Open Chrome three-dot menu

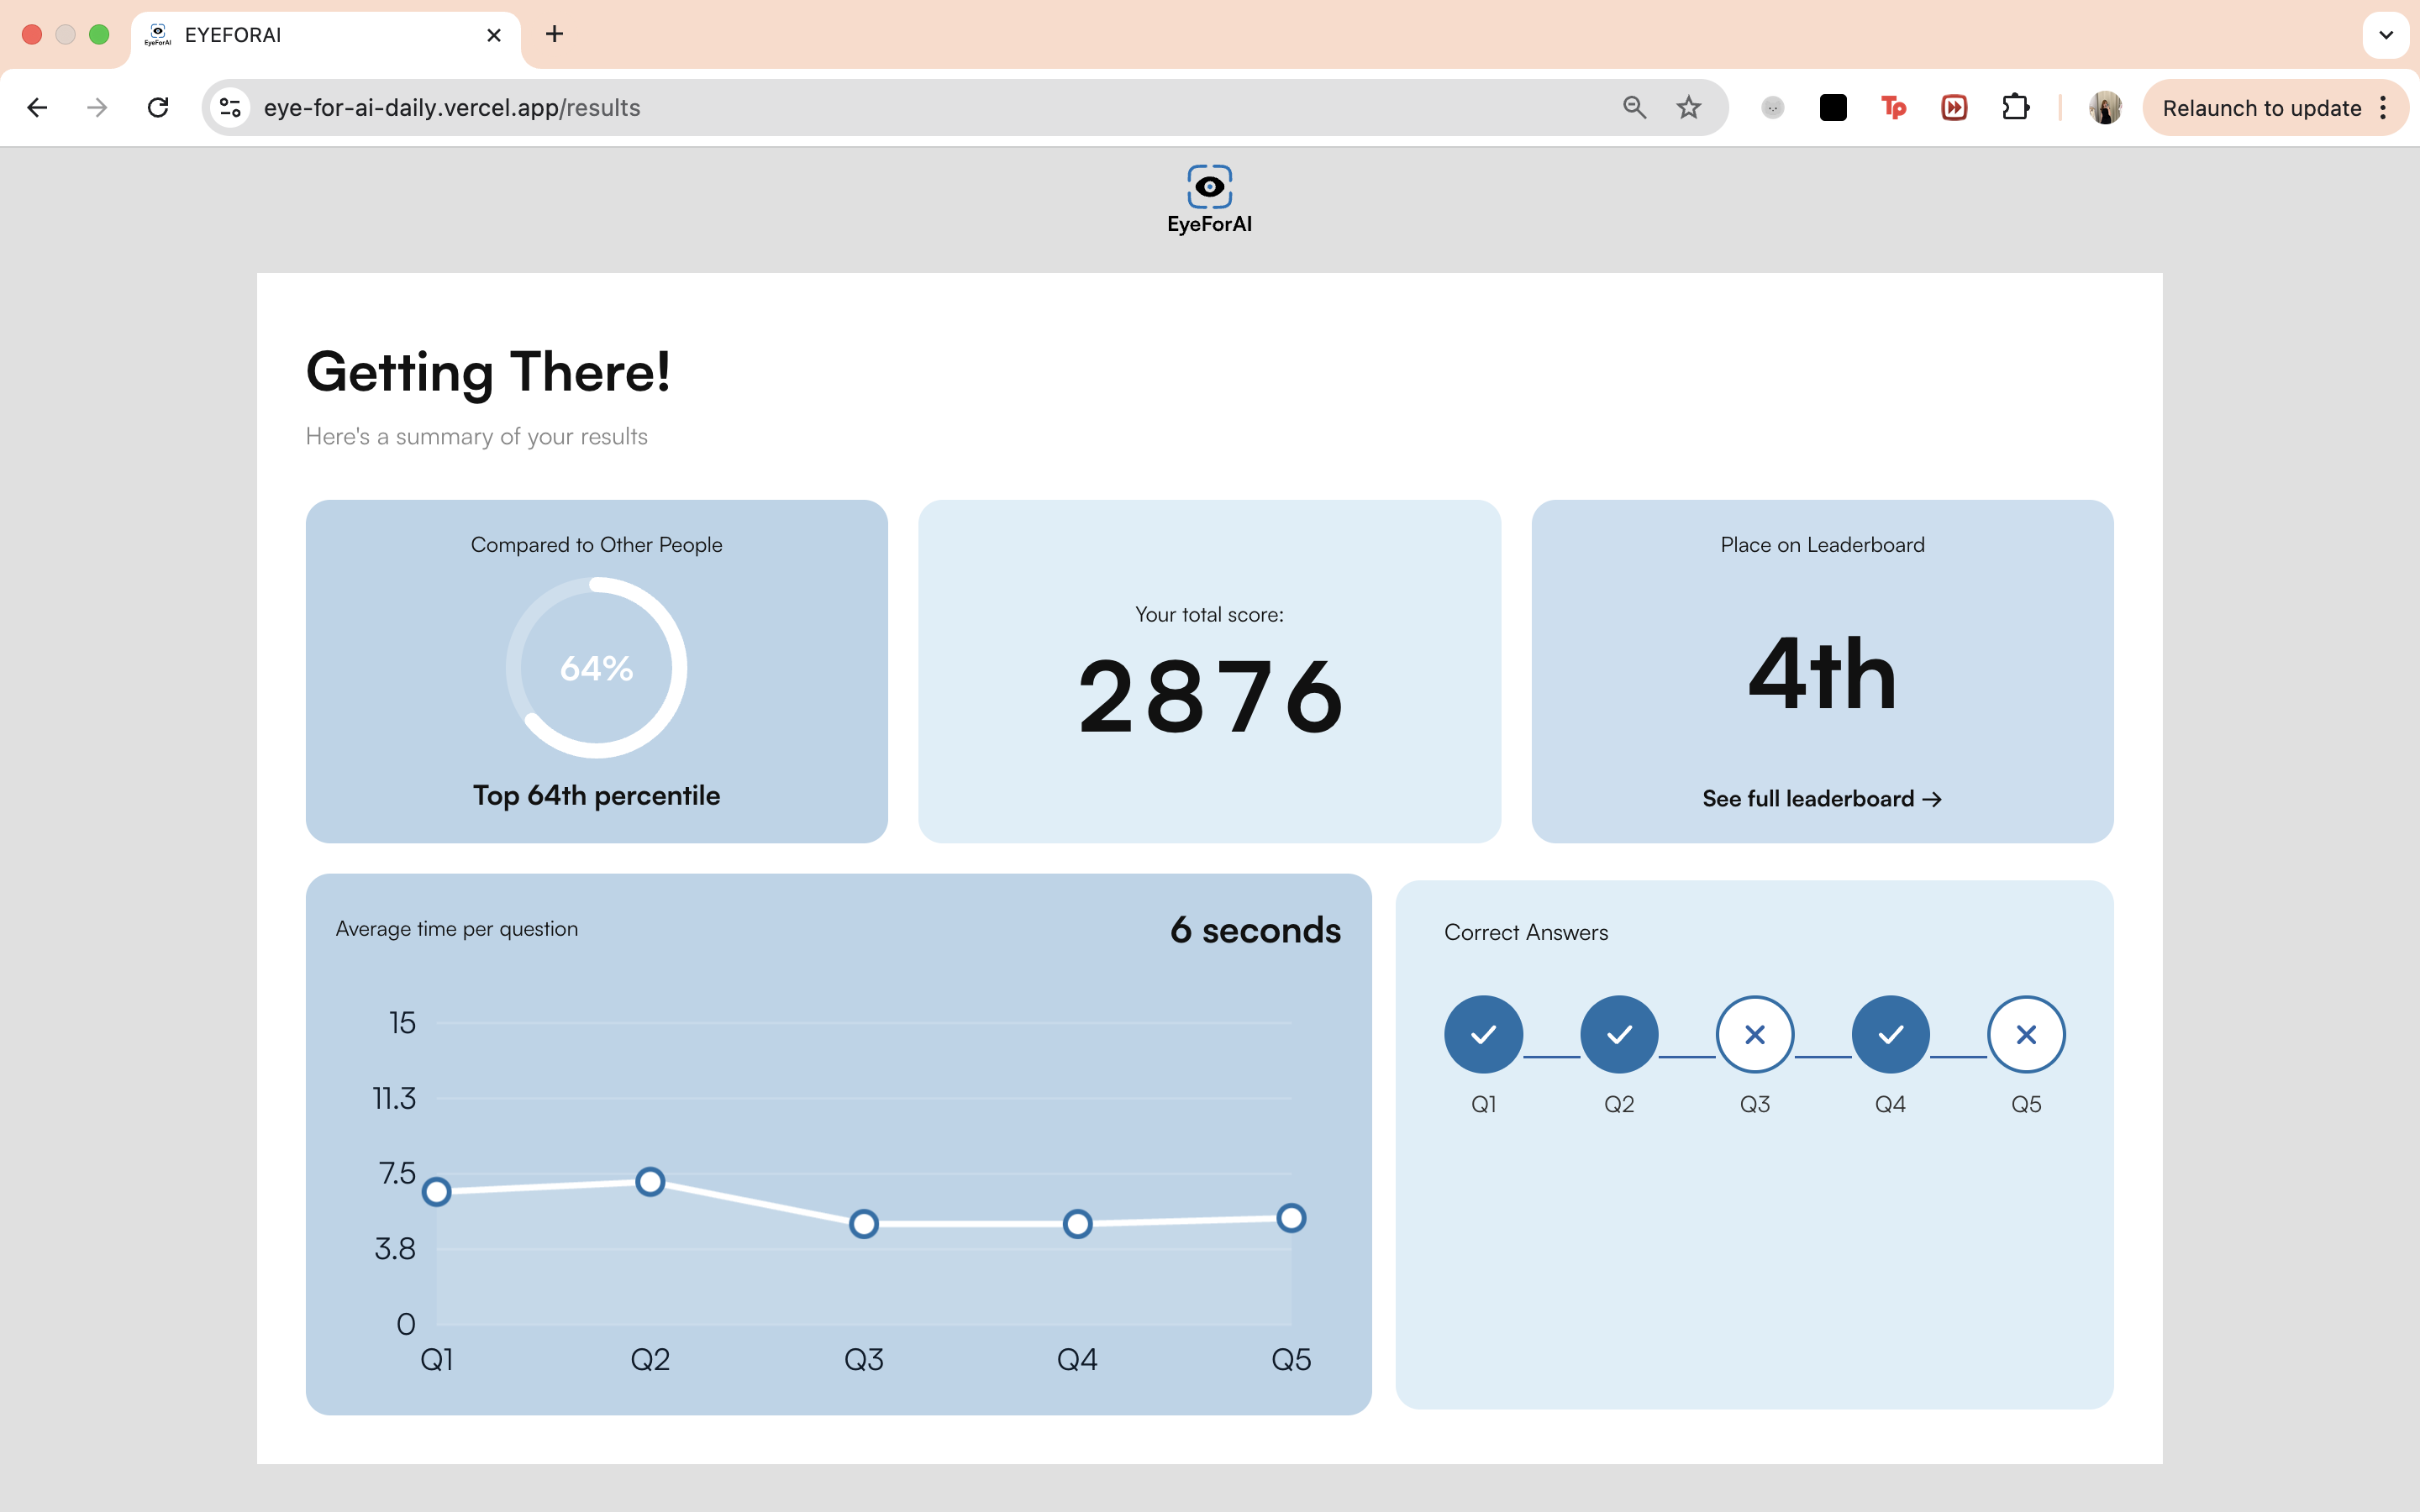[x=2384, y=107]
